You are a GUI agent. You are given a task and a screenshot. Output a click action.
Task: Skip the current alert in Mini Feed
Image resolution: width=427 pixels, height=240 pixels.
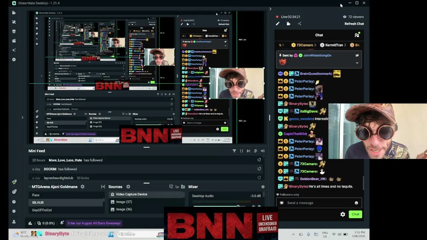click(249, 151)
